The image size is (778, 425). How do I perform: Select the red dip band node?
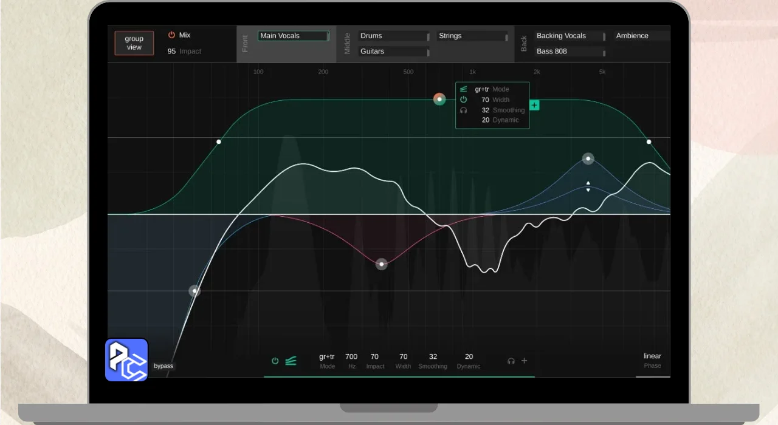coord(381,264)
